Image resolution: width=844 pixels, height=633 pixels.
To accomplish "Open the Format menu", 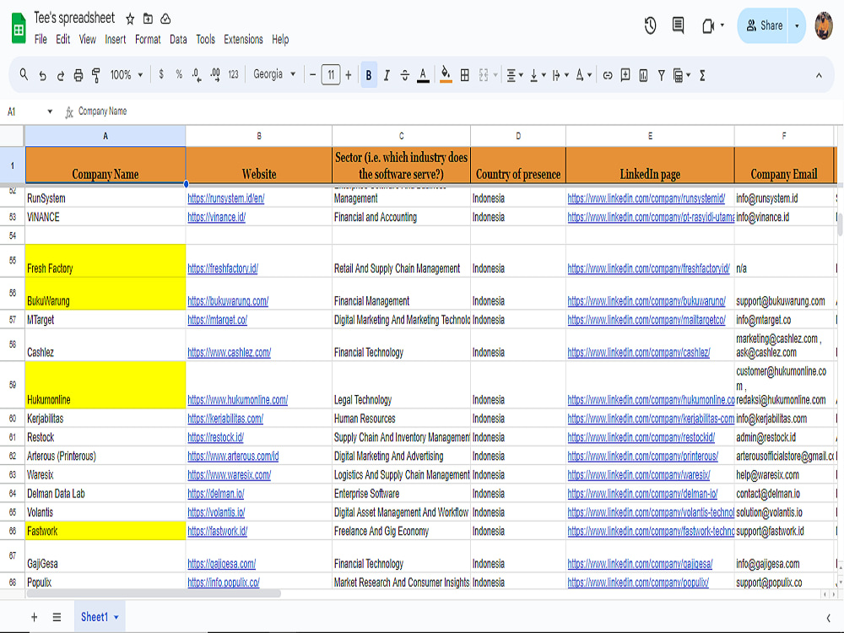I will 148,40.
